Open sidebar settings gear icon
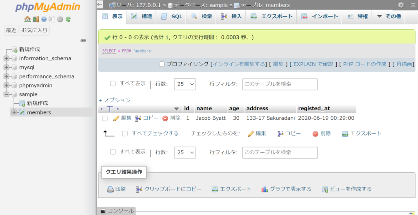Image resolution: width=418 pixels, height=215 pixels. pyautogui.click(x=60, y=19)
